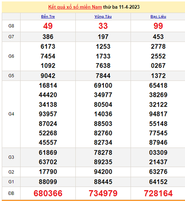Viewport: 185px width, 201px height.
Task: Click Bến Tre special prize number 680366
Action: tap(48, 193)
